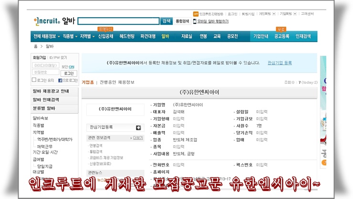Screen dimensions: 353x199
Task: Focus the 아이디(이메일) input field
Action: 46,65
